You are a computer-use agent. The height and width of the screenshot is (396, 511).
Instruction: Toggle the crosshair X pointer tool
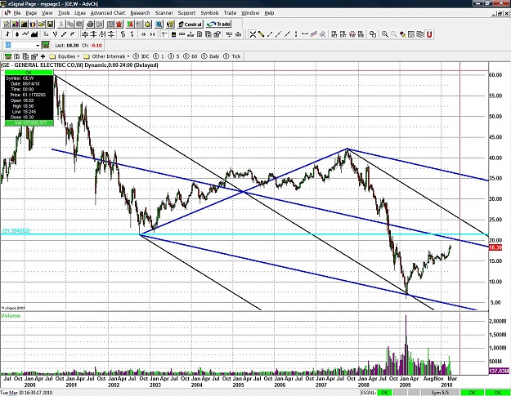253,34
